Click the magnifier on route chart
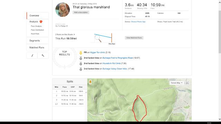 (x=98, y=39)
